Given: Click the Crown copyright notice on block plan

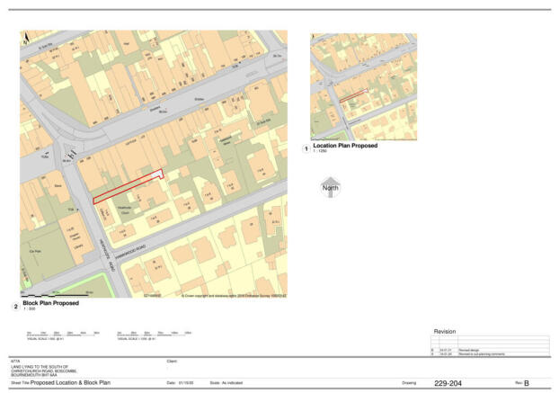Looking at the screenshot, I should point(234,296).
